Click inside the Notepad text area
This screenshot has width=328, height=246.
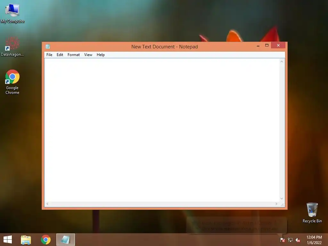tap(162, 130)
